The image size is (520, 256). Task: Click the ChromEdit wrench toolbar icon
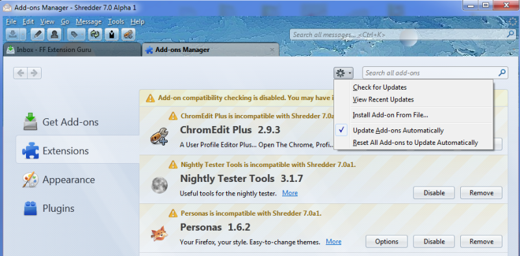pos(128,34)
